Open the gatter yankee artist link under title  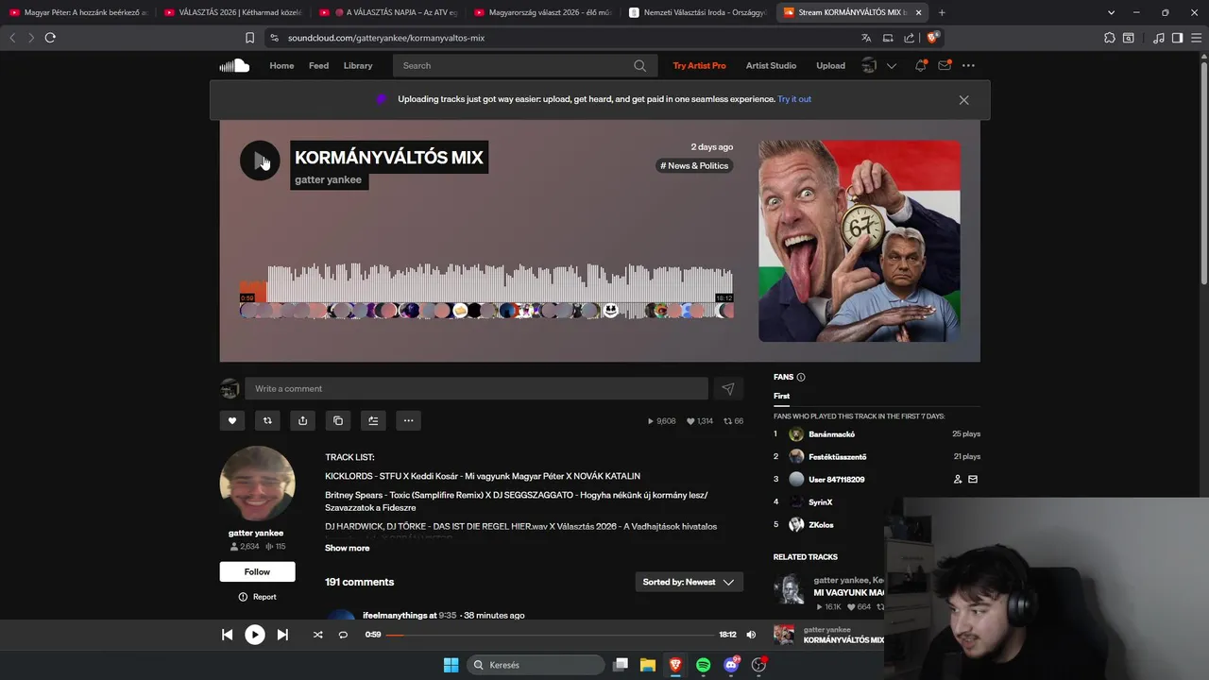(x=328, y=179)
